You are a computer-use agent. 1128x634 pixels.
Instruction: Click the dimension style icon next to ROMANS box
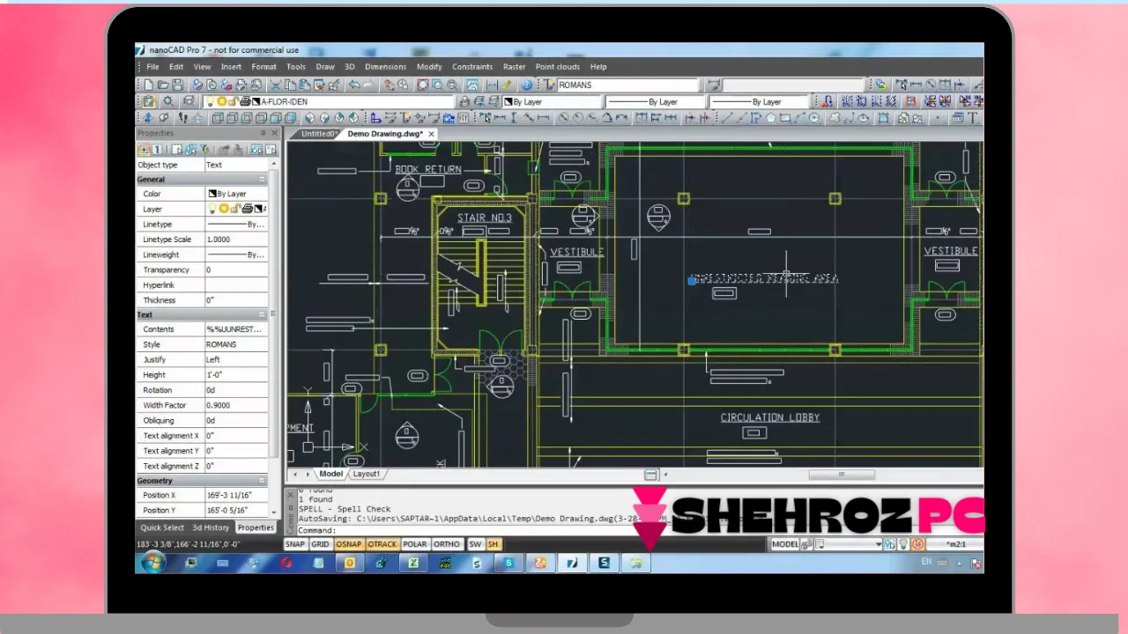click(714, 85)
